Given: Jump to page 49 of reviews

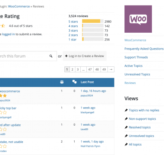Looking at the screenshot, I should 104,69.
